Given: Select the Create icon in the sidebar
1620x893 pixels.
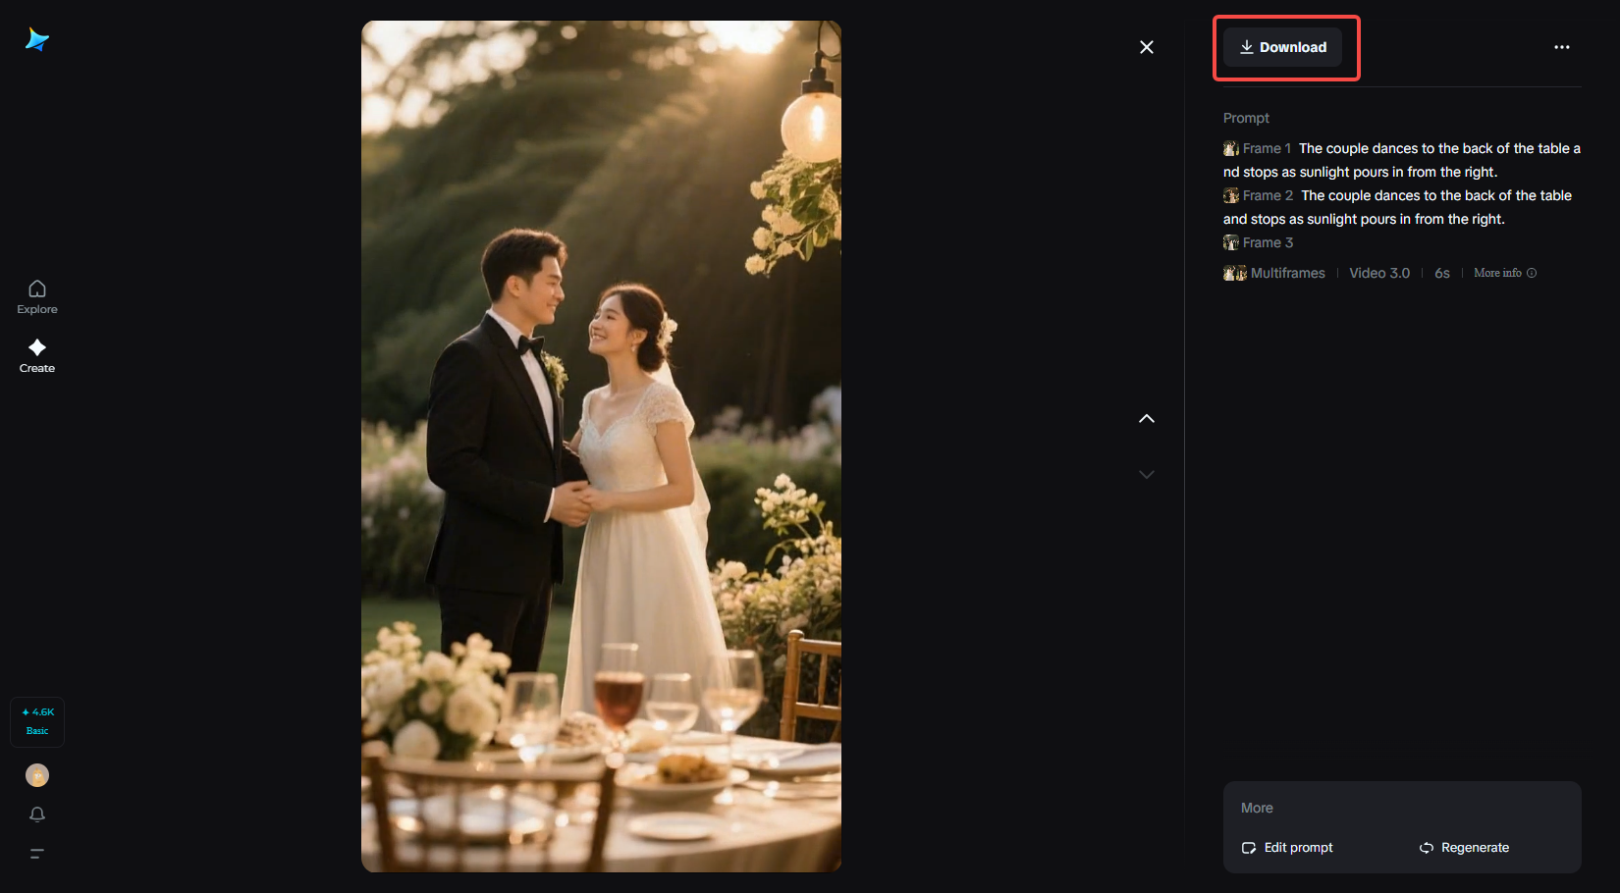Looking at the screenshot, I should [36, 354].
